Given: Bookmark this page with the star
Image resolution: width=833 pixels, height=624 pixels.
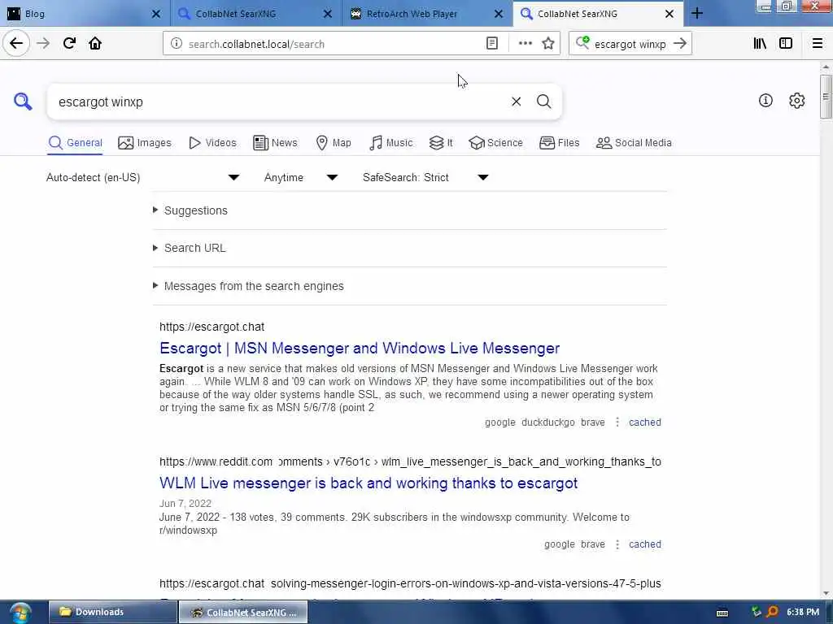Looking at the screenshot, I should 548,44.
